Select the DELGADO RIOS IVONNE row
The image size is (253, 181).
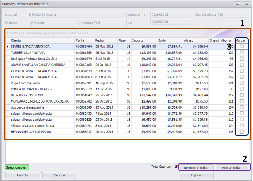click(x=120, y=95)
